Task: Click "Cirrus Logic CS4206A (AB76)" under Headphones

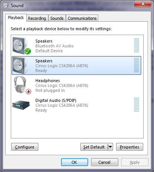Action: click(62, 85)
